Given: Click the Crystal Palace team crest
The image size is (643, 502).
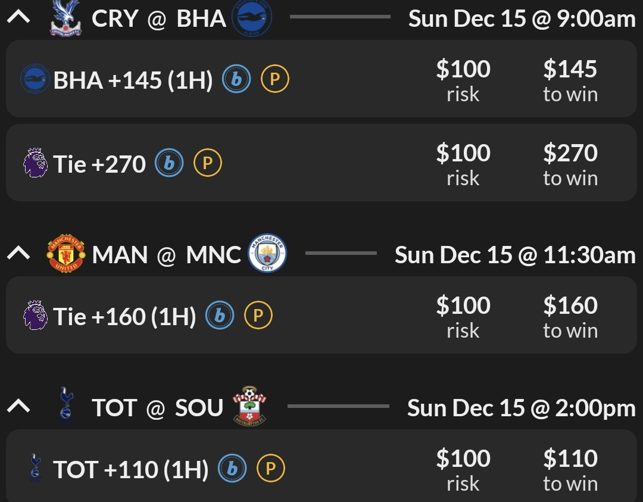Looking at the screenshot, I should point(66,18).
